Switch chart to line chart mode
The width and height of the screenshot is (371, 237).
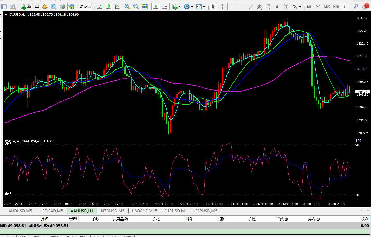pyautogui.click(x=117, y=7)
